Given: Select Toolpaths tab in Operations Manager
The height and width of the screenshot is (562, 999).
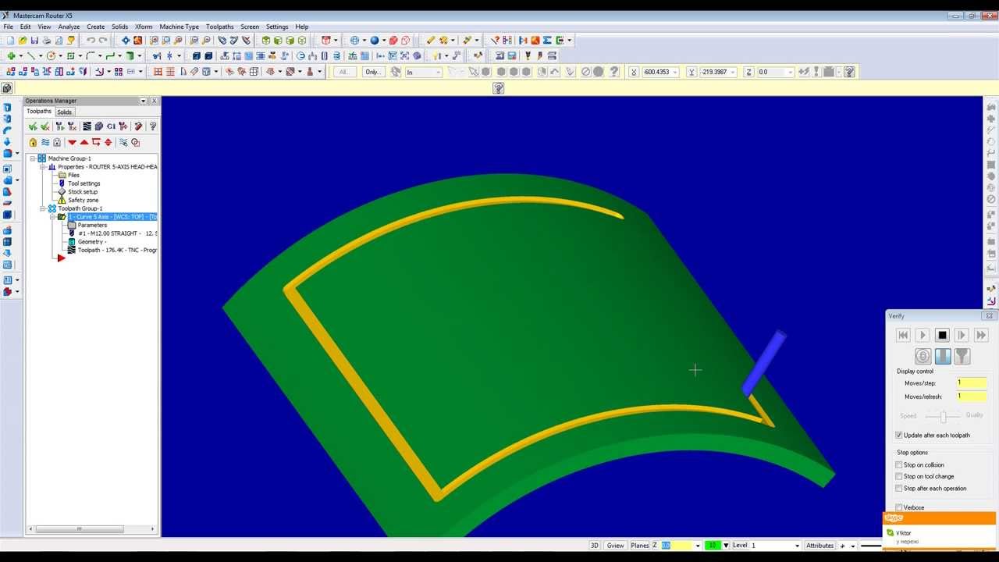Looking at the screenshot, I should [39, 112].
